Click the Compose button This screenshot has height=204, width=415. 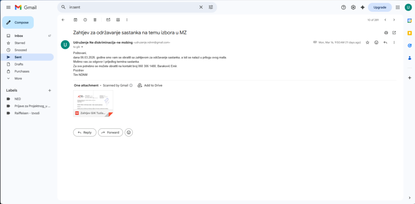(x=18, y=22)
